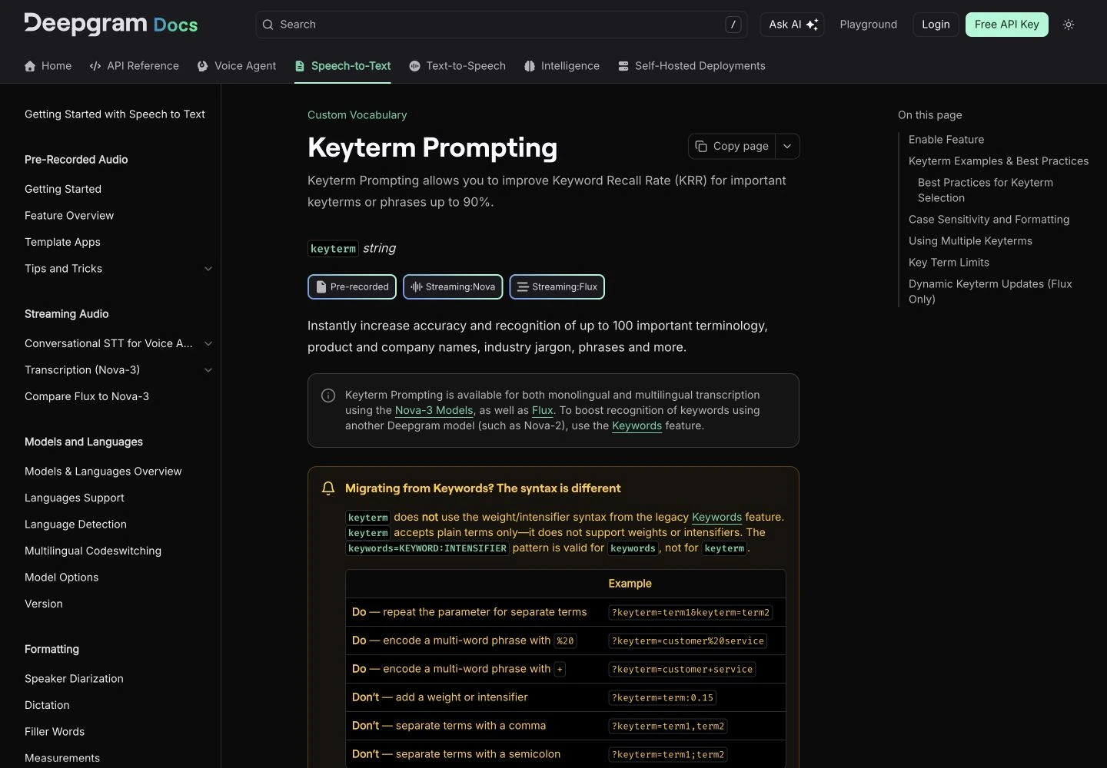Click the bell icon in migration callout

[328, 488]
